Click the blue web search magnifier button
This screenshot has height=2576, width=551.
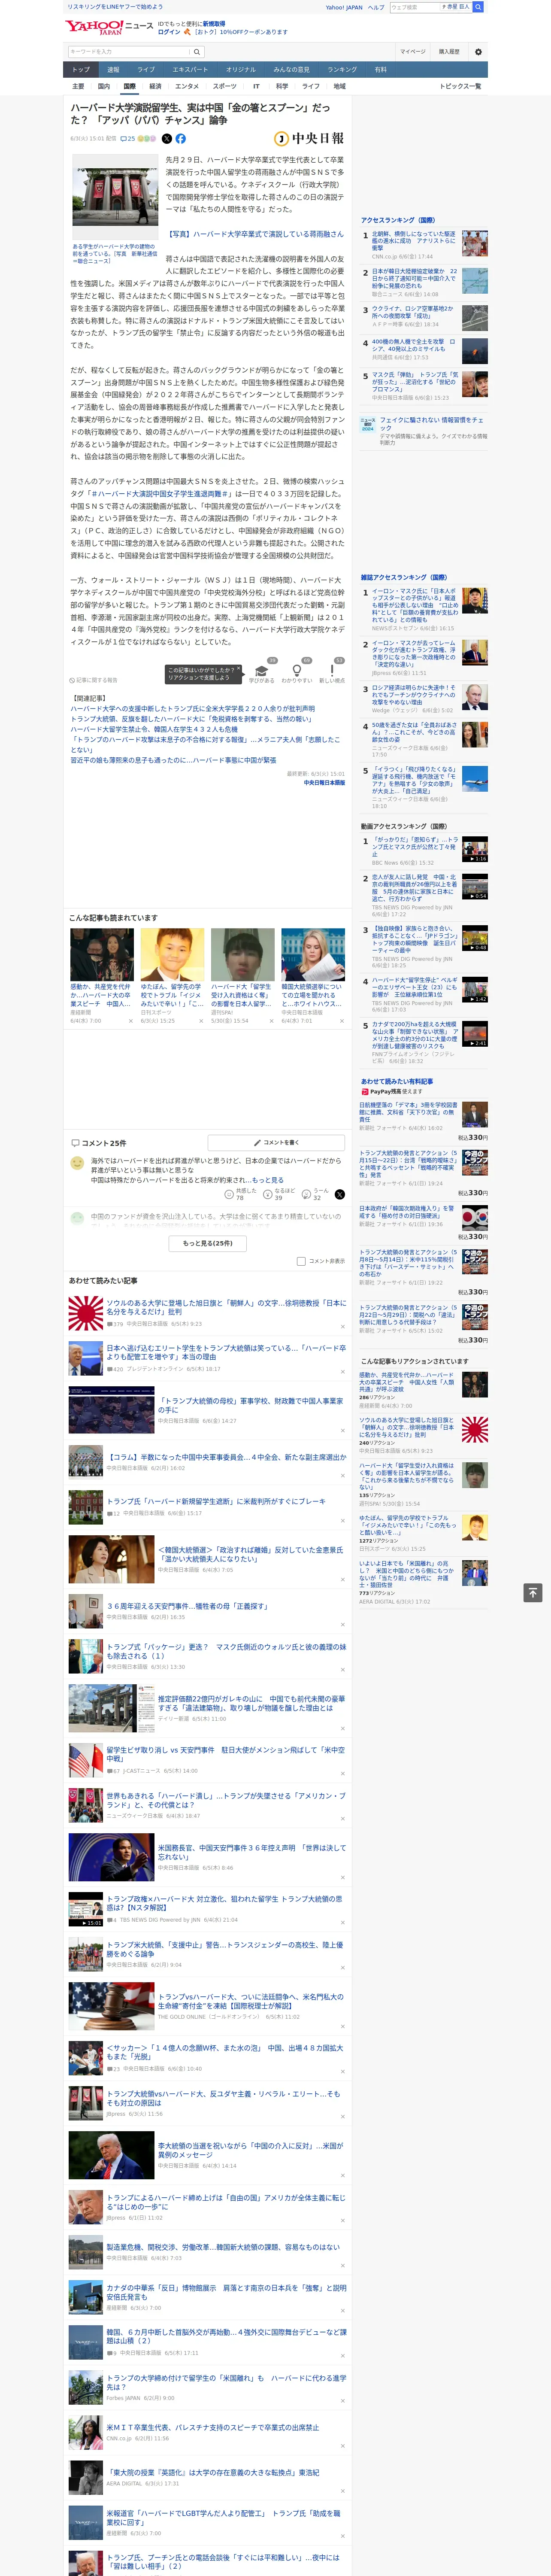pos(478,7)
